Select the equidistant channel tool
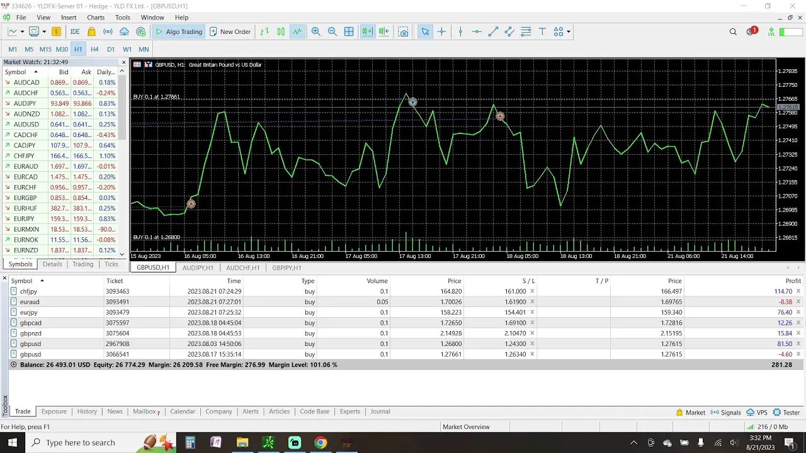 click(x=509, y=31)
